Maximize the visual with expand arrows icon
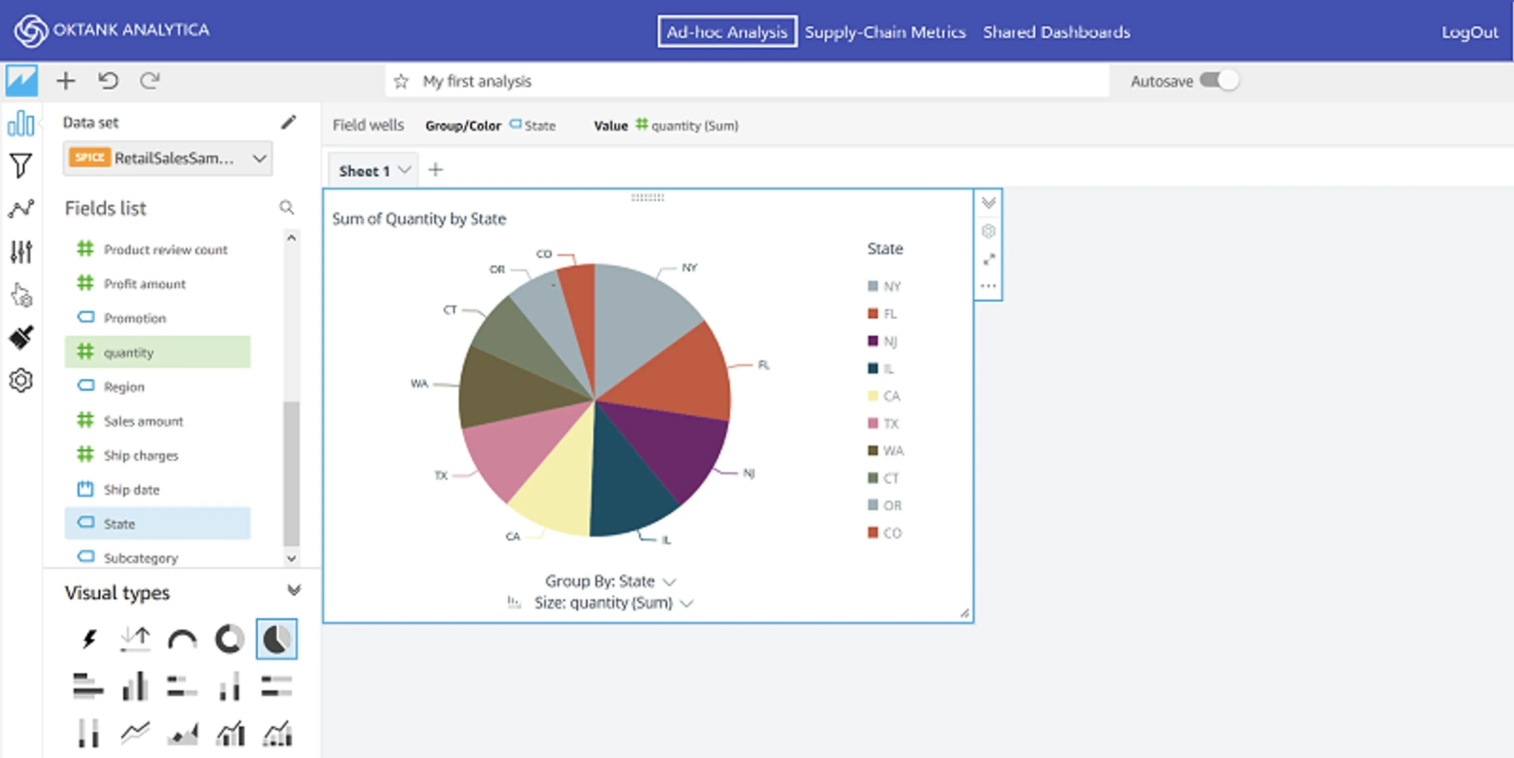 (x=988, y=259)
